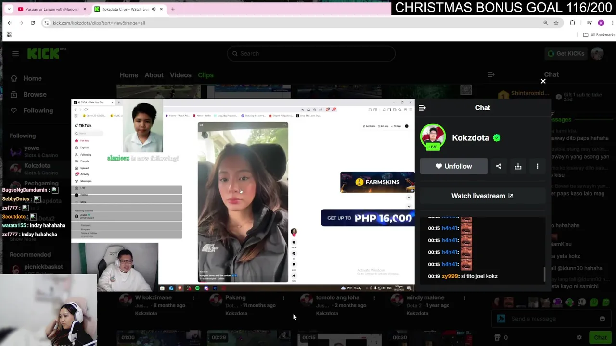Reload the Kick page
This screenshot has height=346, width=616.
[33, 23]
